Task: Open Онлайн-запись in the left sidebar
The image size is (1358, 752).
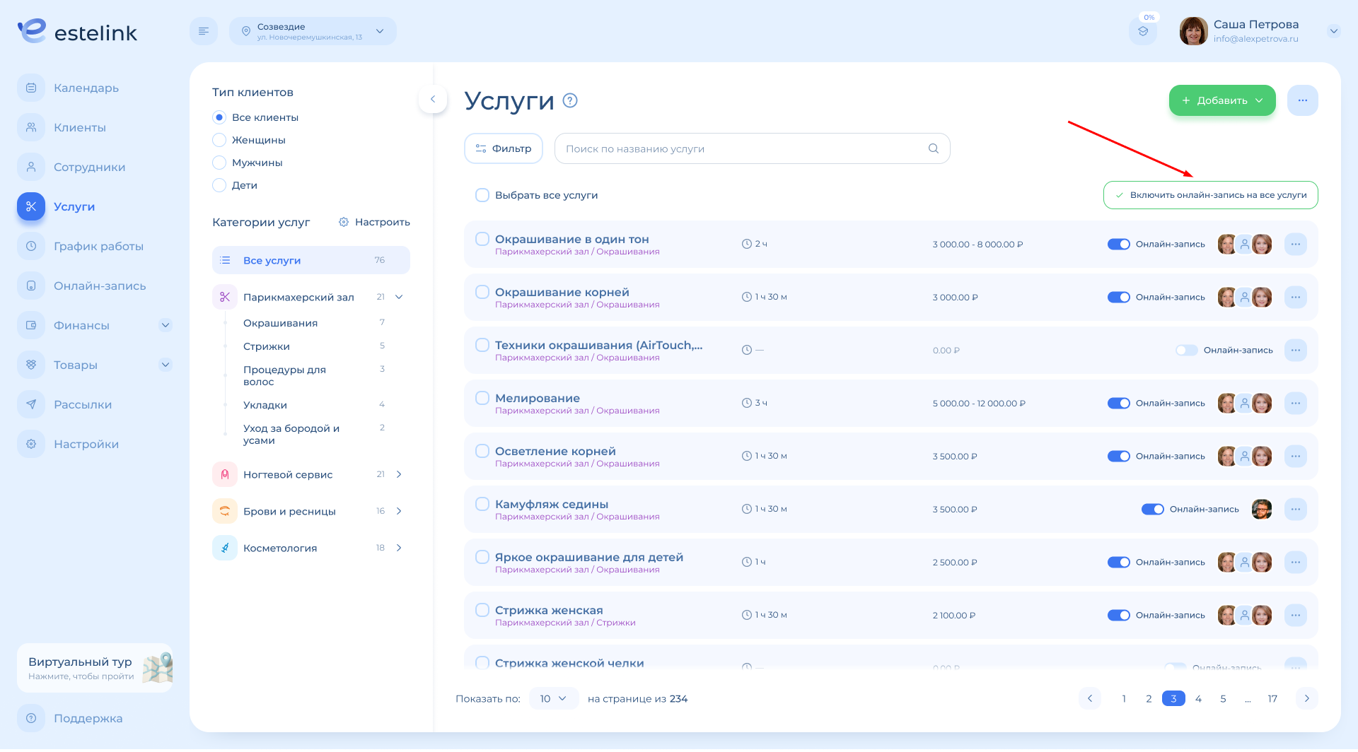Action: [x=100, y=286]
